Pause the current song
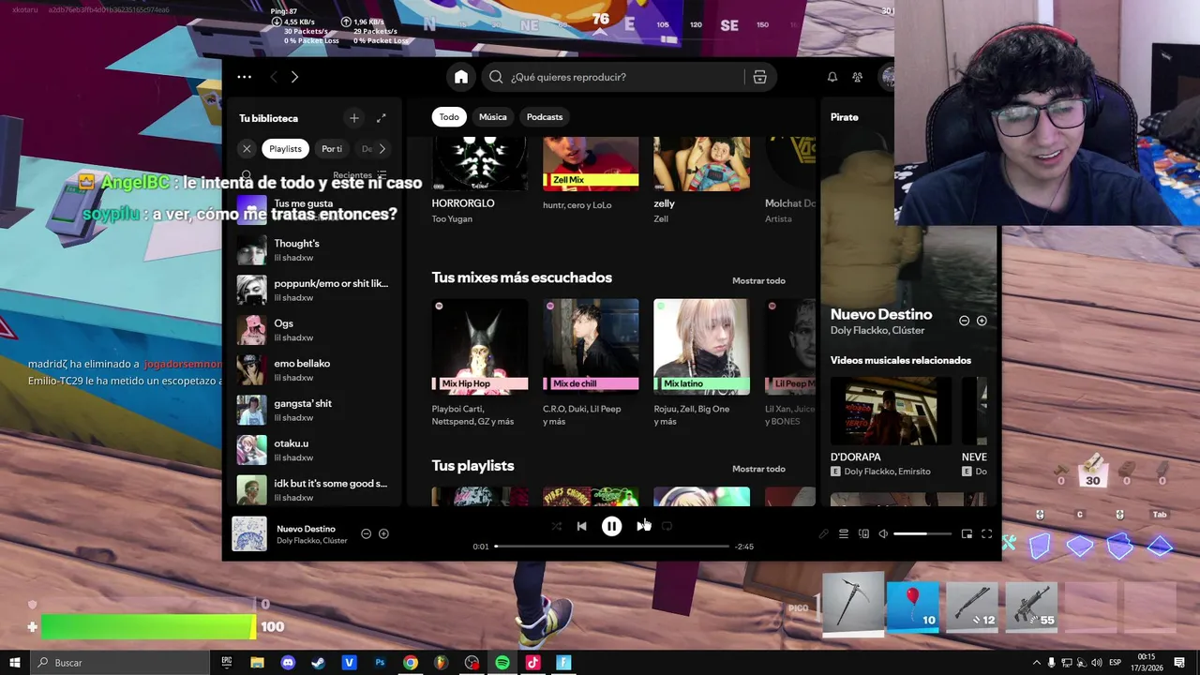The height and width of the screenshot is (675, 1200). 611,527
